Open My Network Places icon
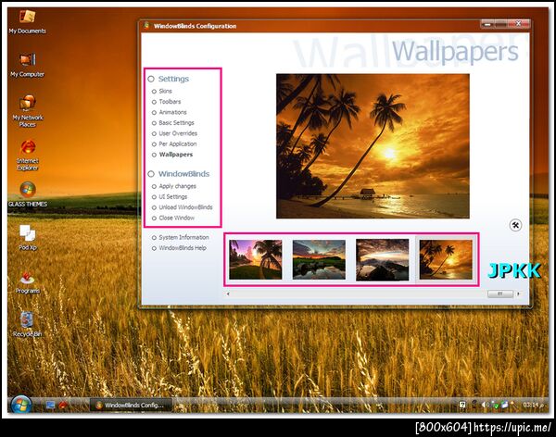This screenshot has height=437, width=556. 27,111
